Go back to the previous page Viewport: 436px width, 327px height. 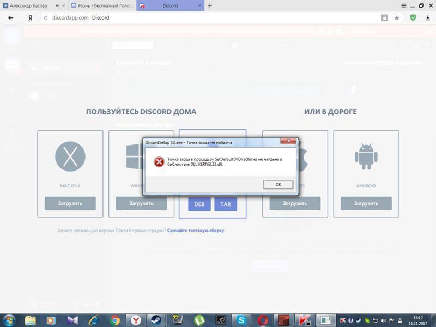(x=10, y=18)
